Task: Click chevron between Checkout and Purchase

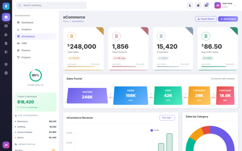Action: pos(213,94)
